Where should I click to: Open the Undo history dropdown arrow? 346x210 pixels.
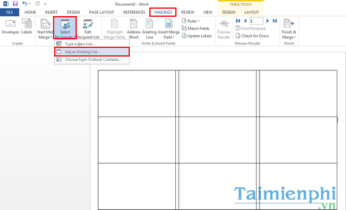pyautogui.click(x=30, y=3)
